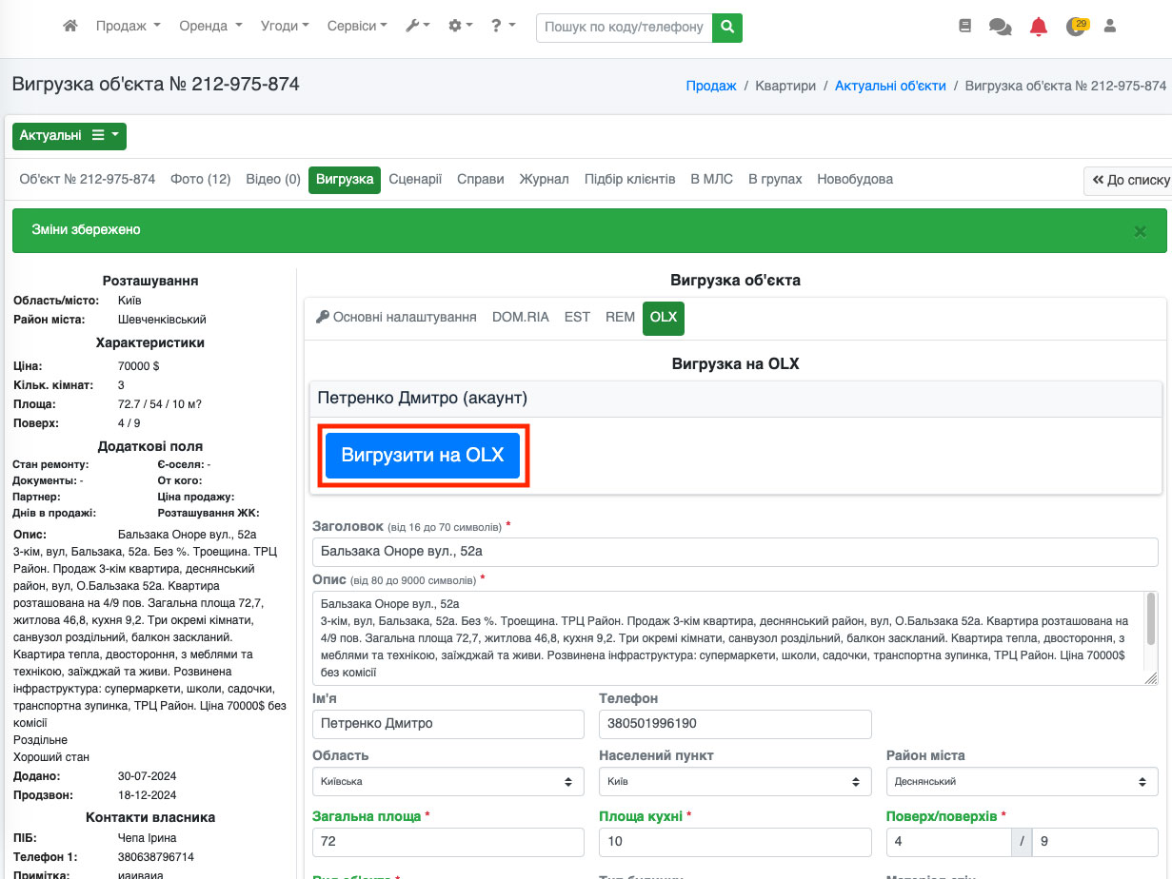
Task: Click into the 'Заголовок' input field
Action: point(735,551)
